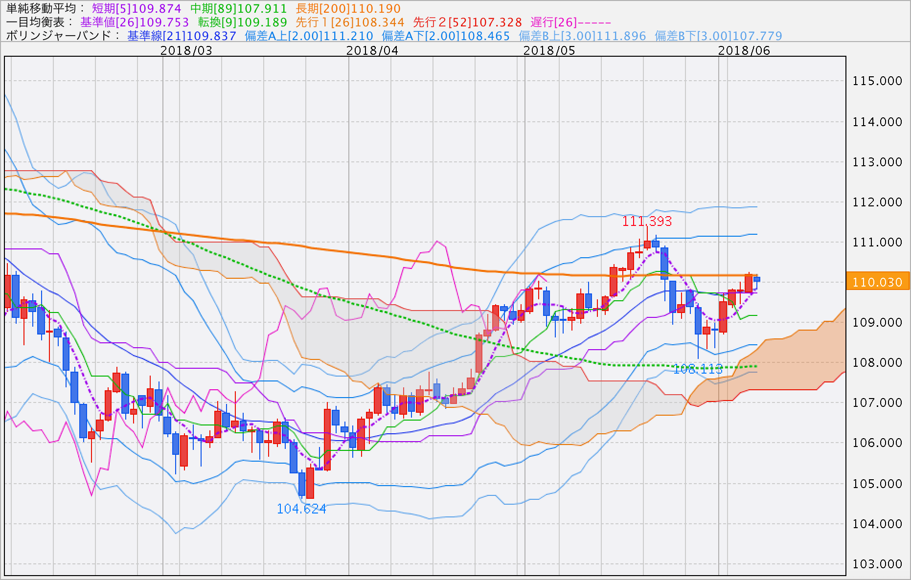Click the 108.000 price axis label
The width and height of the screenshot is (911, 580).
(x=877, y=362)
